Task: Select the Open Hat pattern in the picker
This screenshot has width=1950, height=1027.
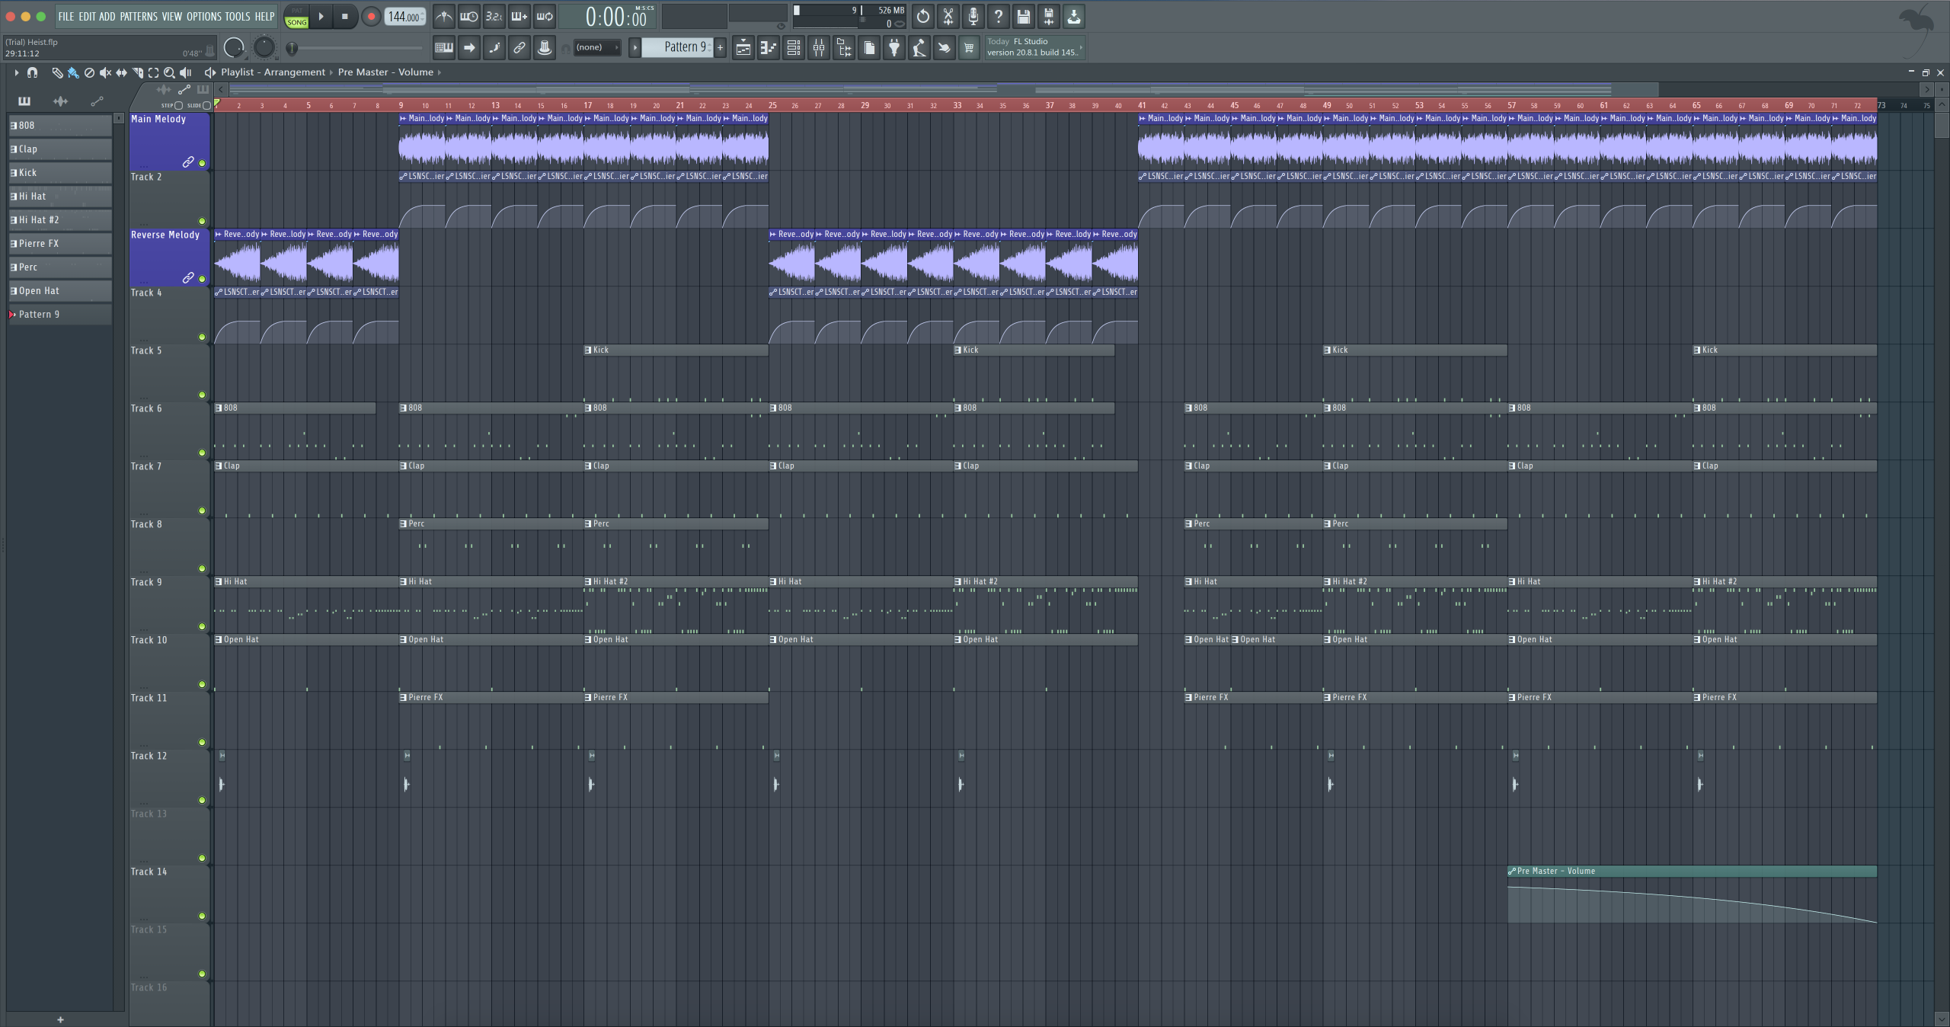Action: [x=60, y=291]
